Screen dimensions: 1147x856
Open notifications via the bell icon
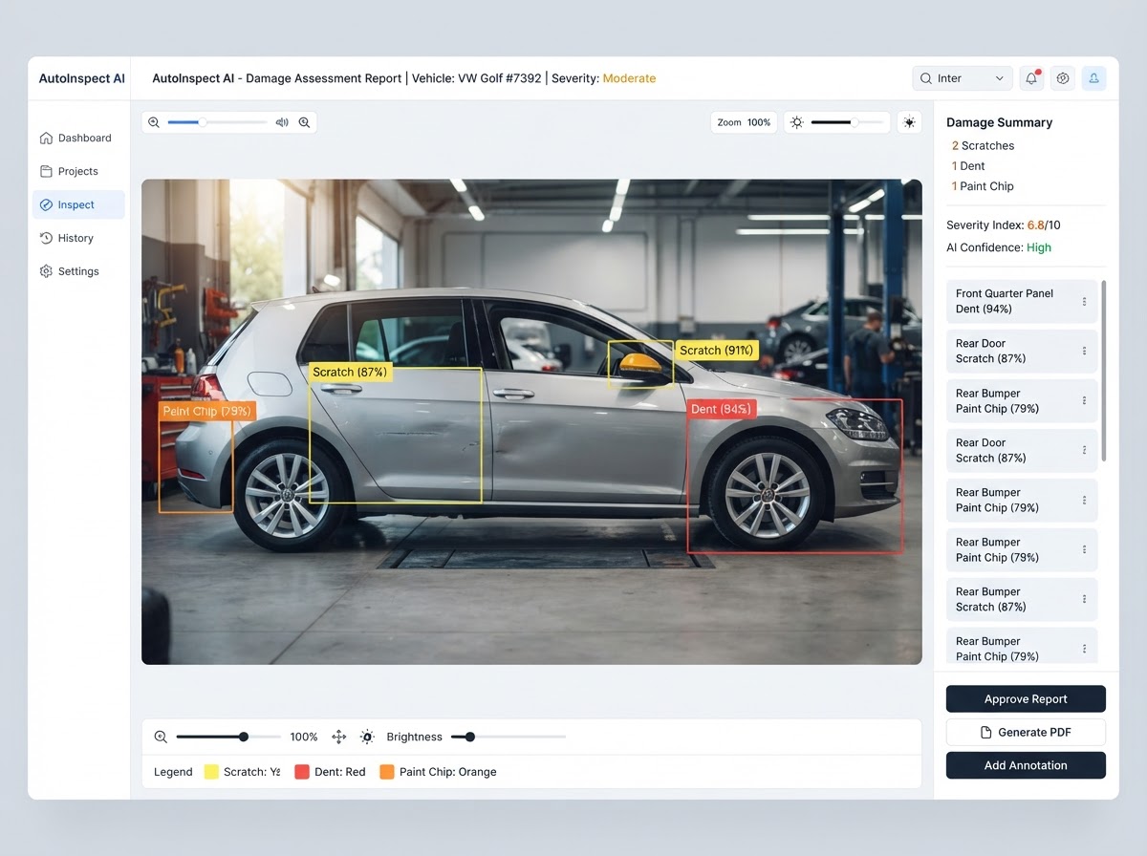point(1031,78)
